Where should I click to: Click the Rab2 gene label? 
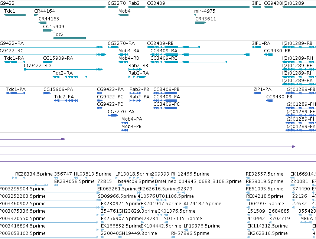click(x=134, y=3)
